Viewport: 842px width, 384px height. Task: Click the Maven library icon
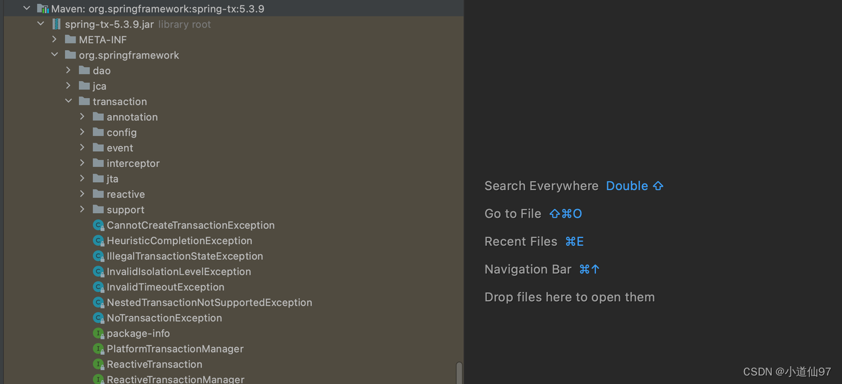click(43, 9)
